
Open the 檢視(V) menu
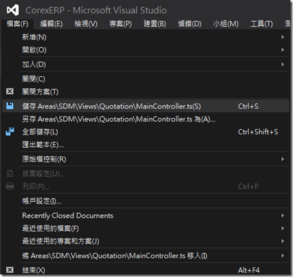click(86, 24)
